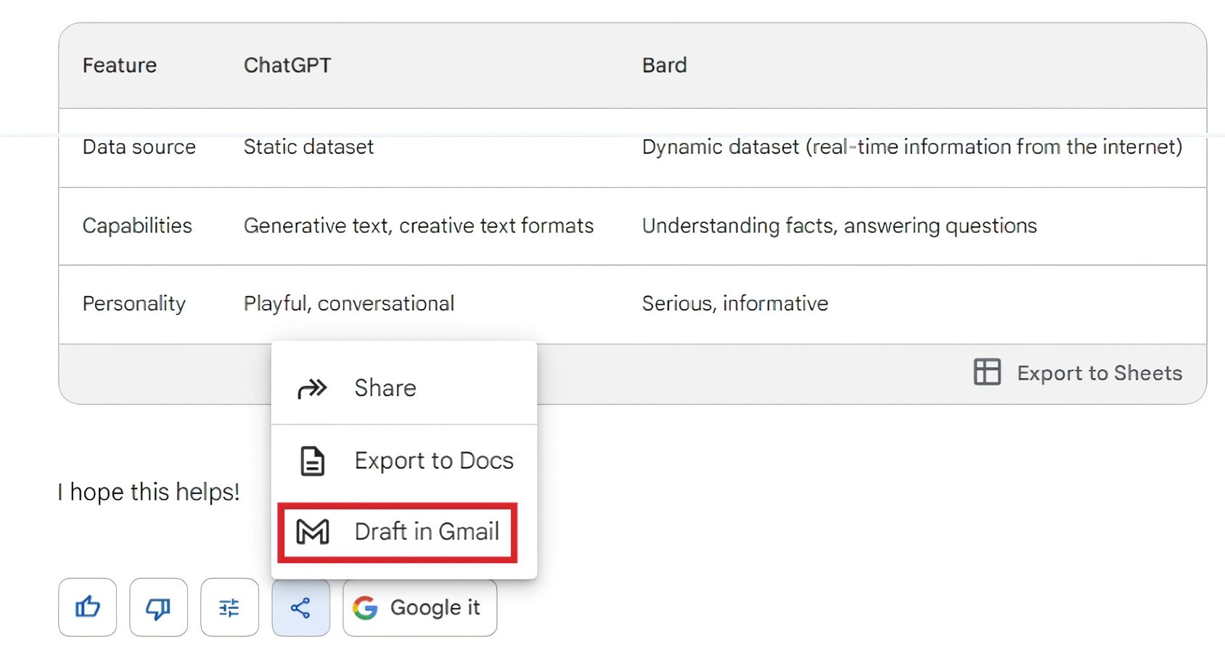The image size is (1225, 653).
Task: Click the Sheets table grid icon
Action: coord(987,372)
